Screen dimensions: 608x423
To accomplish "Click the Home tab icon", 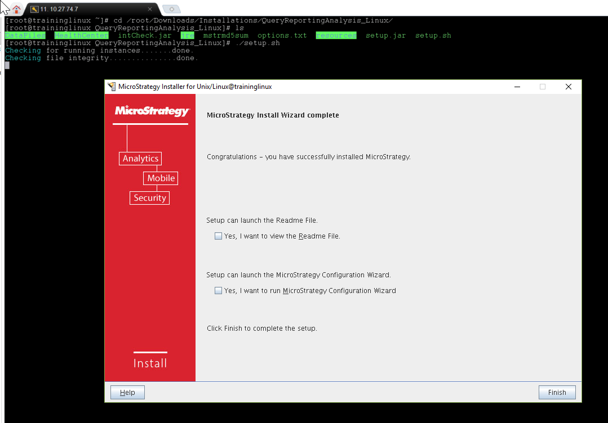I will [16, 9].
